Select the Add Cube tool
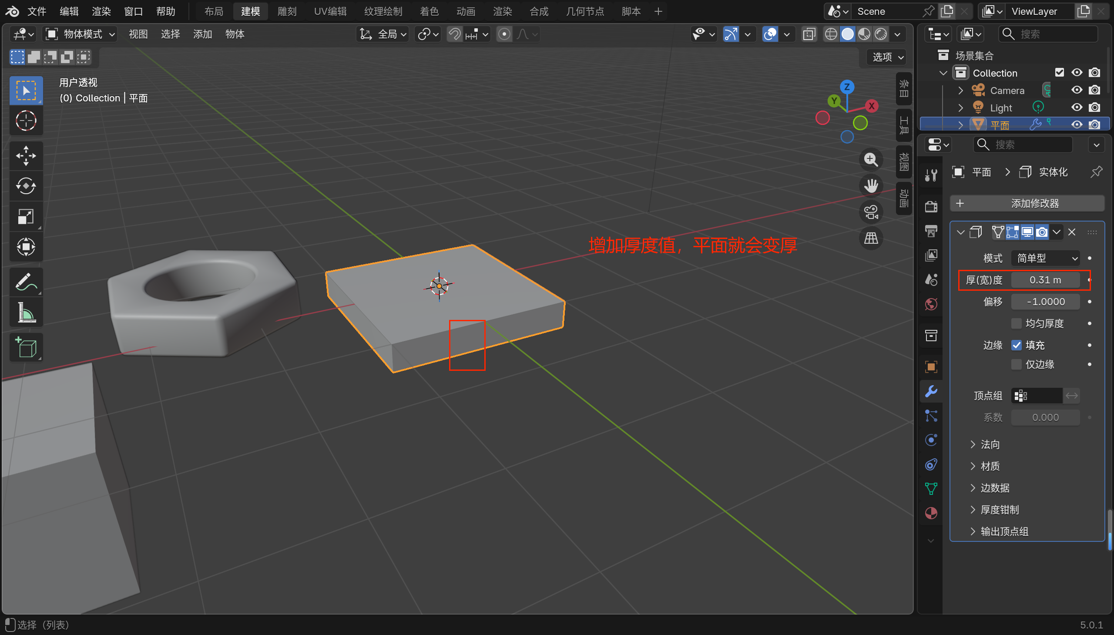The width and height of the screenshot is (1114, 635). [26, 348]
